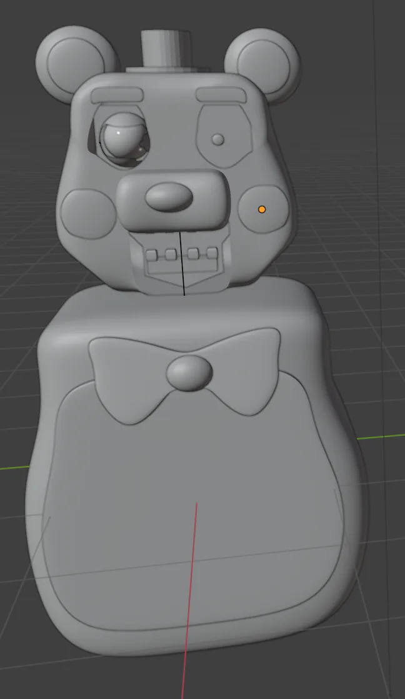
Task: Select the lower jaw with teeth
Action: pos(181,263)
